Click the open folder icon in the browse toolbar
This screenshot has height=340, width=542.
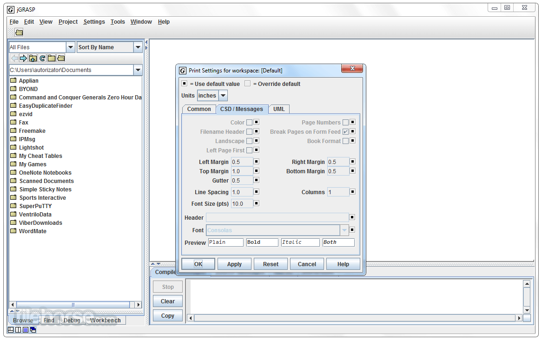tap(61, 58)
